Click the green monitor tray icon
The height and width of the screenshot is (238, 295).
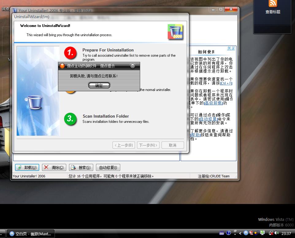[x=262, y=233]
